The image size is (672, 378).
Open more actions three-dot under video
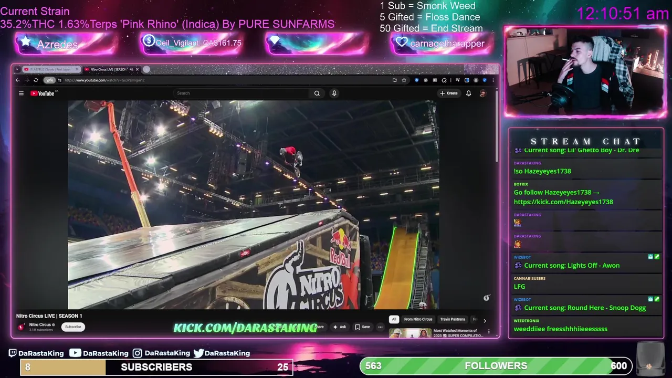pos(380,327)
